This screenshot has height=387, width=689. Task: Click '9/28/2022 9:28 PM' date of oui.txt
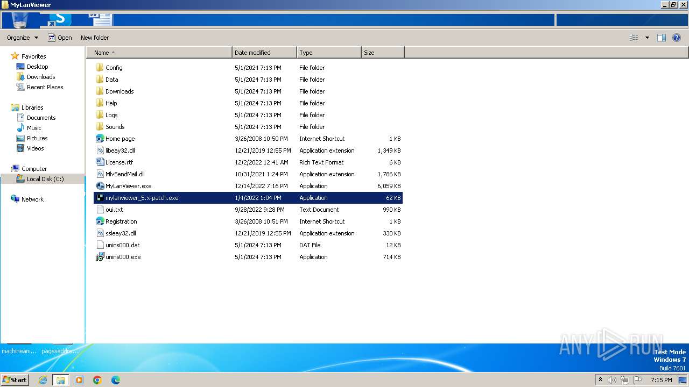[x=260, y=210]
